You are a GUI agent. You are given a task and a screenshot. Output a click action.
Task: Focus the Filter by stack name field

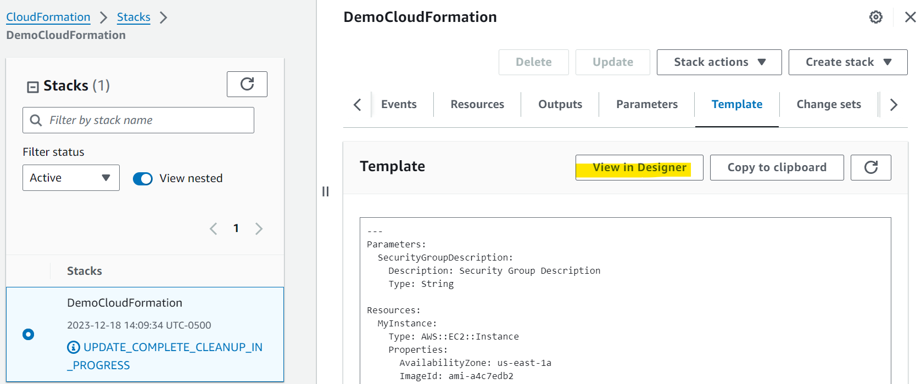pyautogui.click(x=138, y=120)
